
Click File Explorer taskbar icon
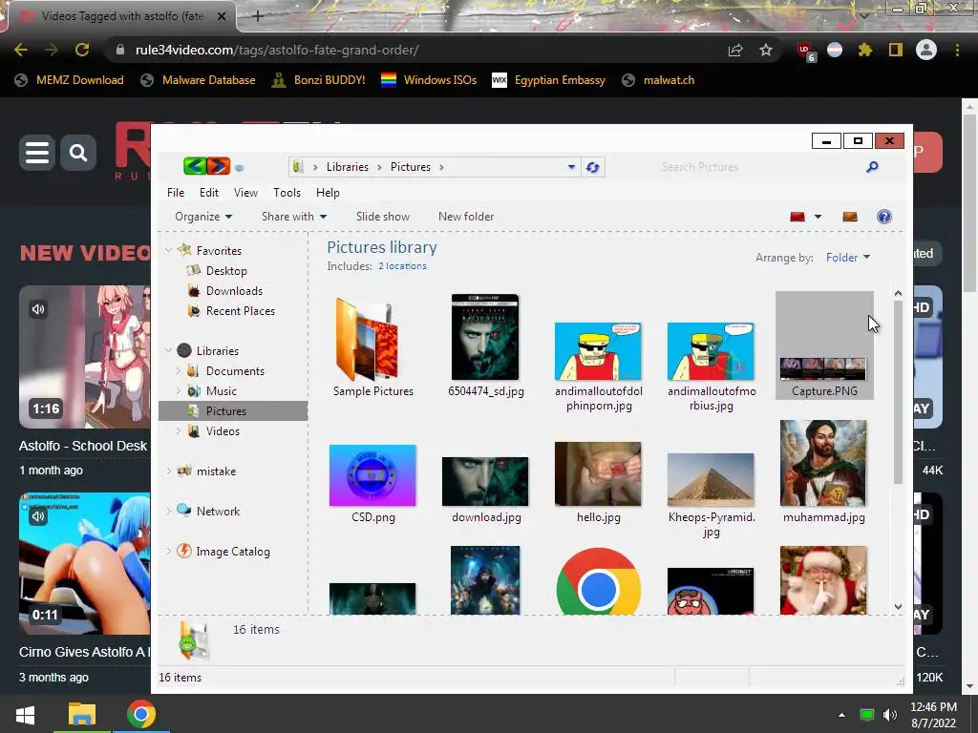(82, 714)
